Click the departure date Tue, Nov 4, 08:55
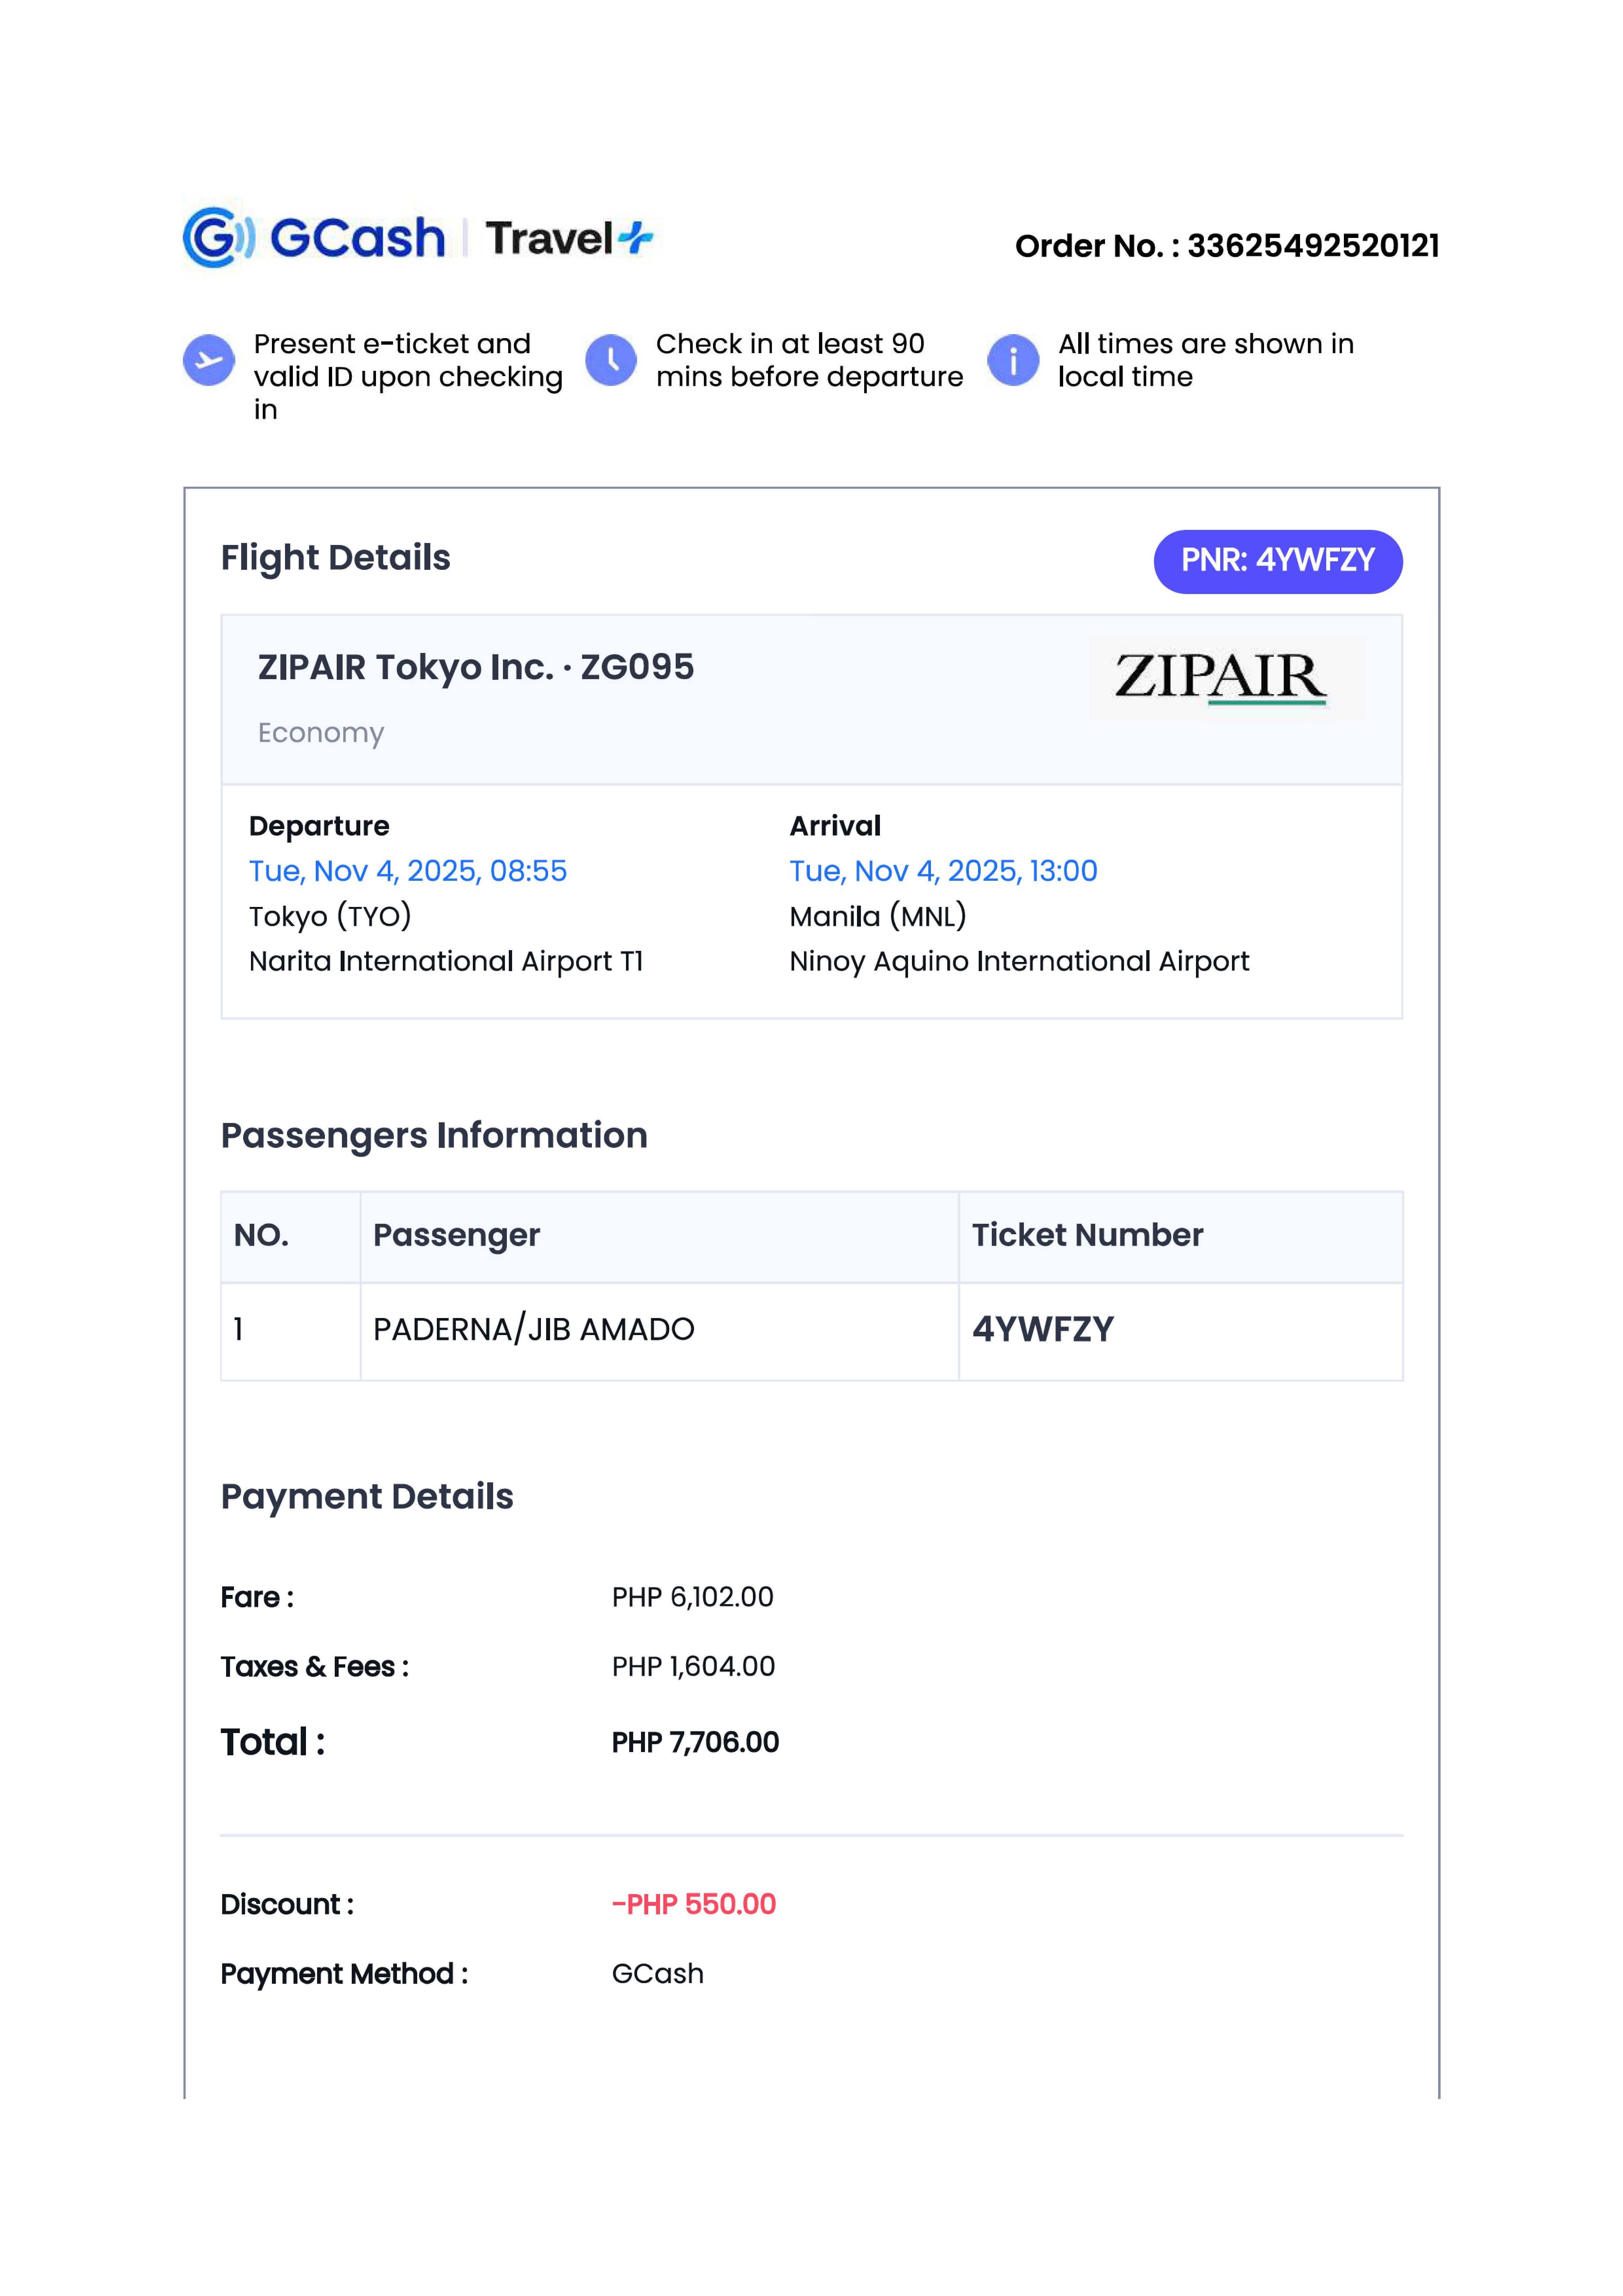1623x2296 pixels. click(x=407, y=871)
